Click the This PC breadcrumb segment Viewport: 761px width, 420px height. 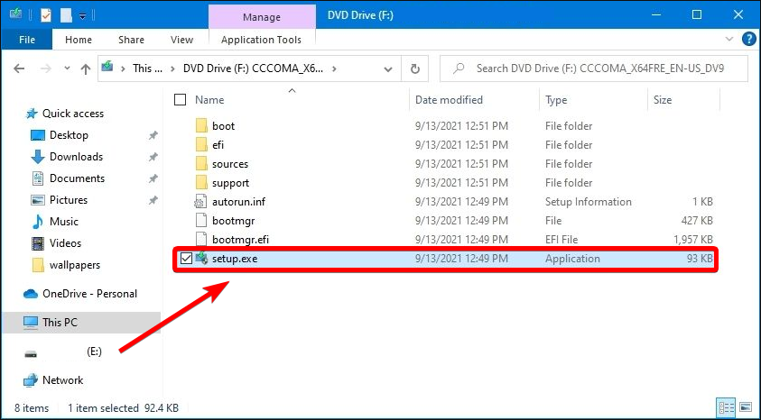tap(147, 68)
